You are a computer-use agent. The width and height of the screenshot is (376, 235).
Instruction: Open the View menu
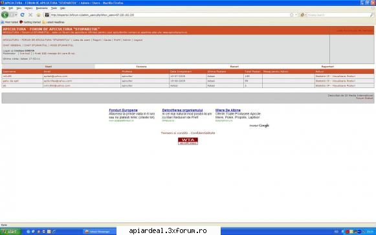[19, 8]
